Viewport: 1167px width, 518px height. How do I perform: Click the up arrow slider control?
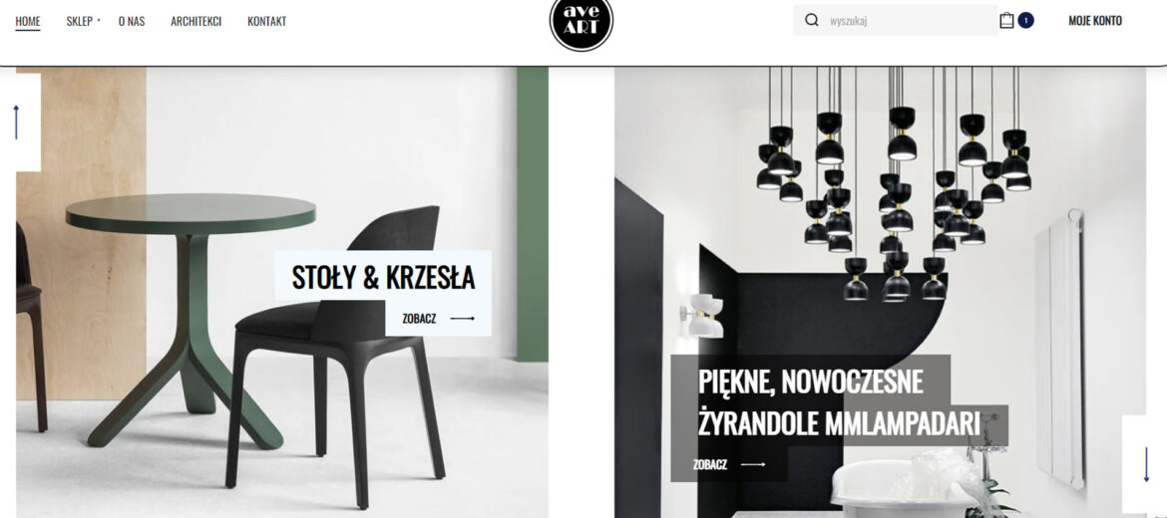tap(16, 122)
